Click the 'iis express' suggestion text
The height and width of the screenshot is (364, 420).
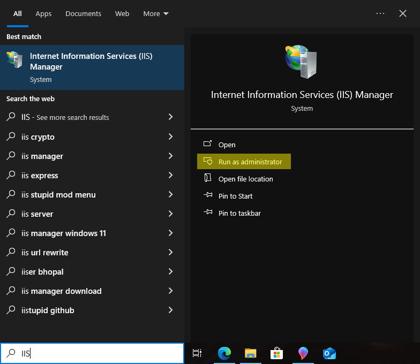(x=40, y=176)
